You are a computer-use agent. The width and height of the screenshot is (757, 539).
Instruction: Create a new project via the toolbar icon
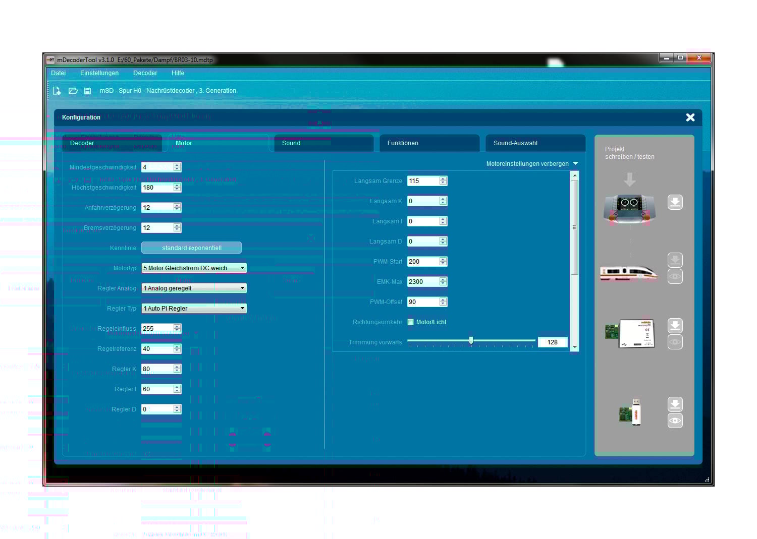(57, 91)
